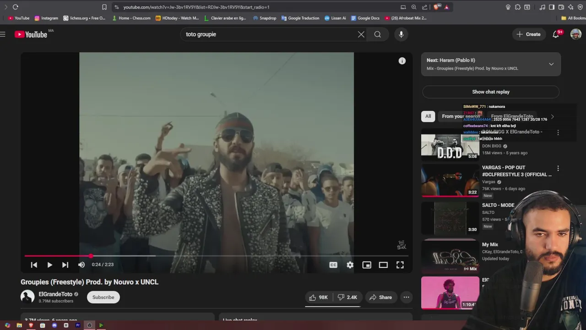The width and height of the screenshot is (586, 330).
Task: Open VARGAS - POP OUT video title
Action: pyautogui.click(x=516, y=171)
